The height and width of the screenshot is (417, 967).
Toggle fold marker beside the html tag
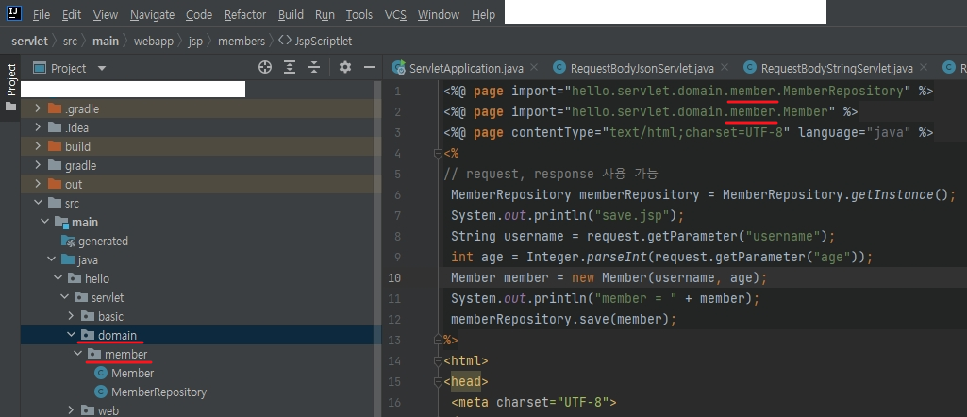tap(437, 360)
